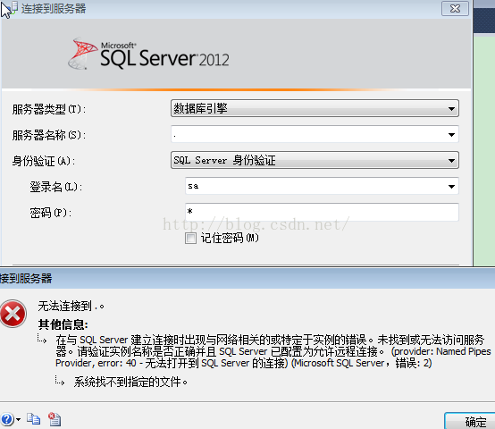Click the 身份验证(A) label
Screen dimensions: 495x429
tap(44, 161)
